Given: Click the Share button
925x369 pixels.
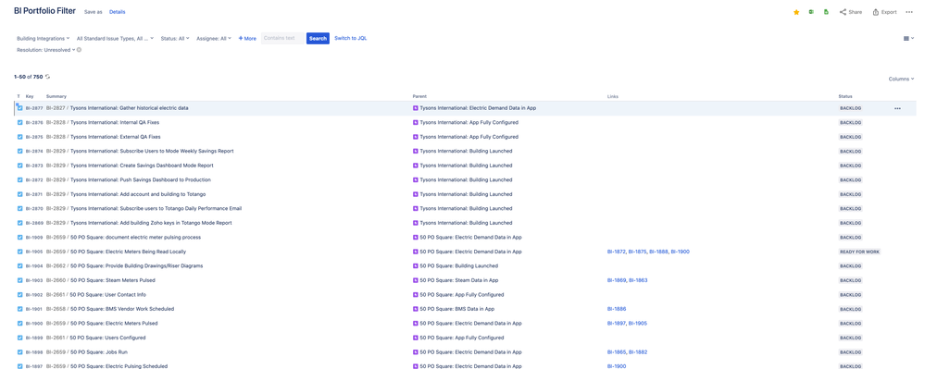Looking at the screenshot, I should [851, 12].
